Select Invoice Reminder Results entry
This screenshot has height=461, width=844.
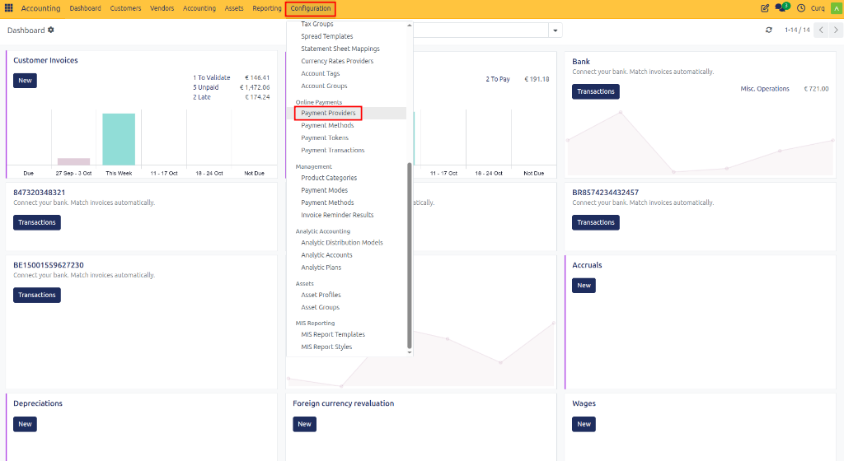click(337, 215)
